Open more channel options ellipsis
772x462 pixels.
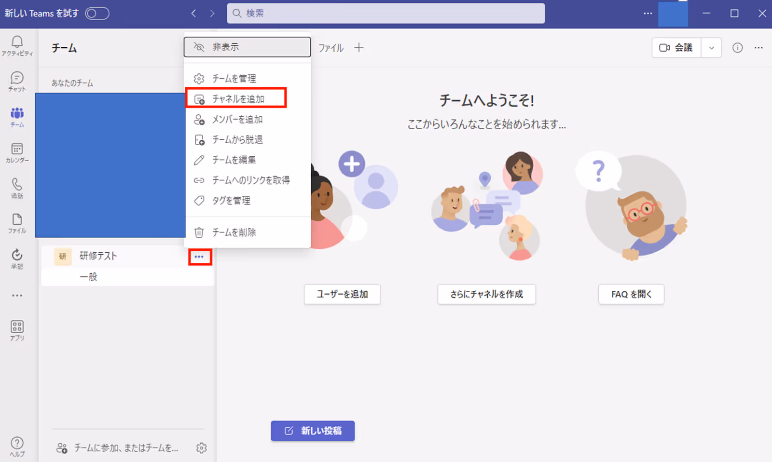[x=758, y=48]
